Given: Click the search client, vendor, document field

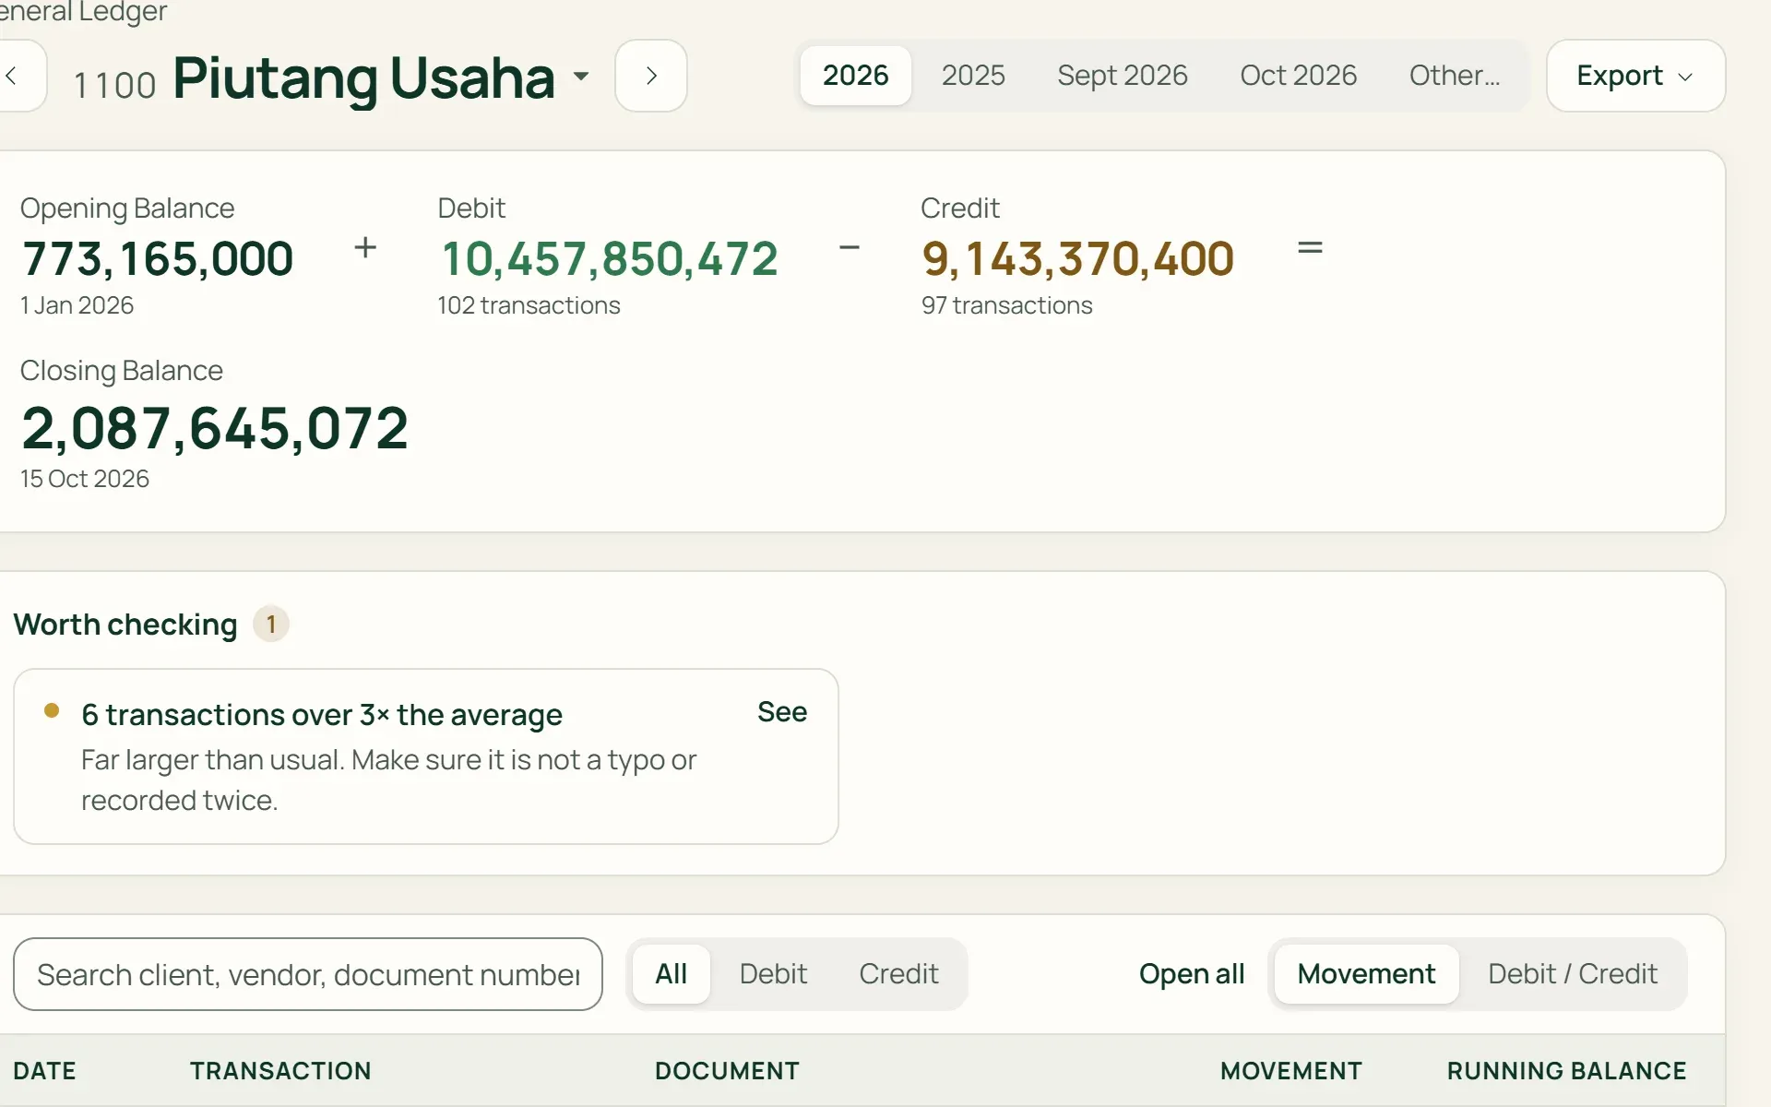Looking at the screenshot, I should (x=308, y=974).
